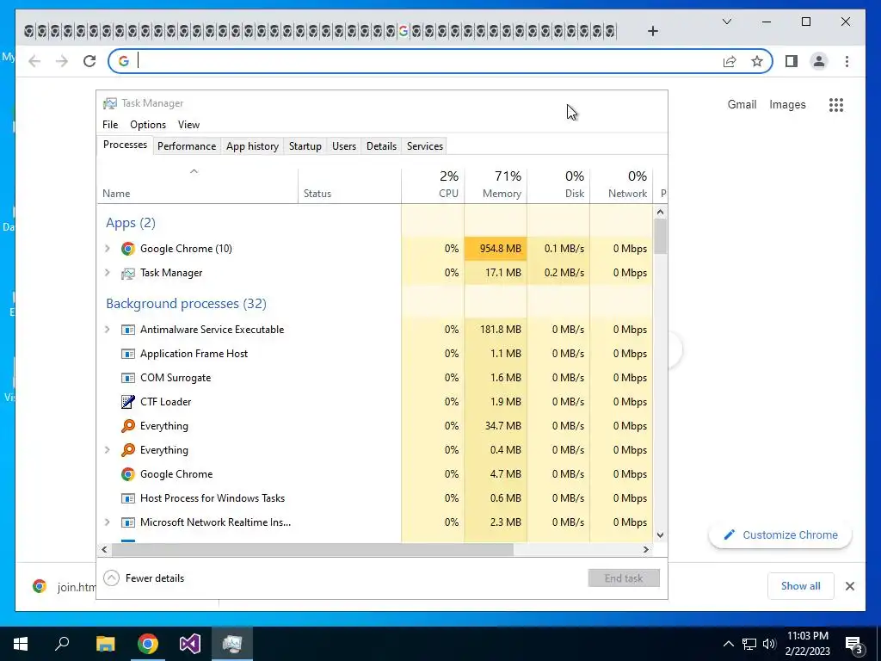
Task: Open the join.htm download item
Action: (64, 587)
